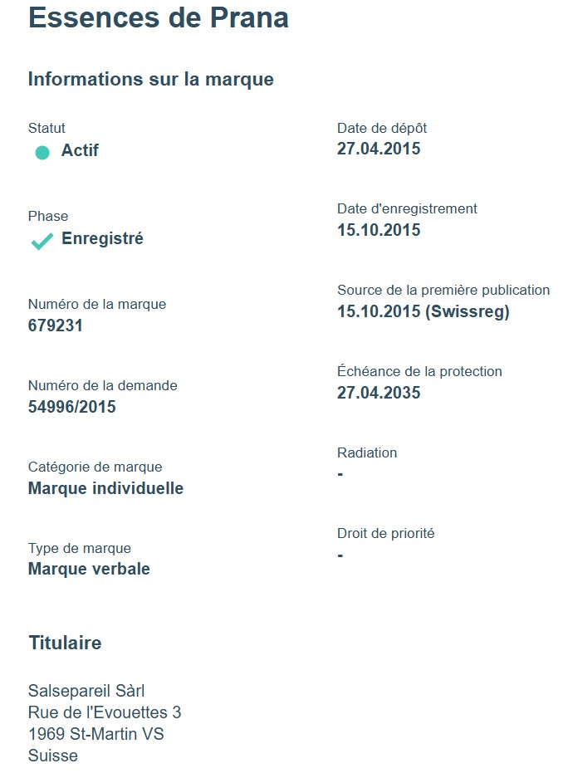Click the Titulaire section heading
568x773 pixels.
[x=65, y=643]
